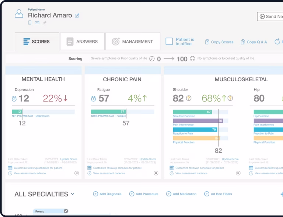
Task: Click the mobile phone icon under patient name
Action: coord(30,23)
